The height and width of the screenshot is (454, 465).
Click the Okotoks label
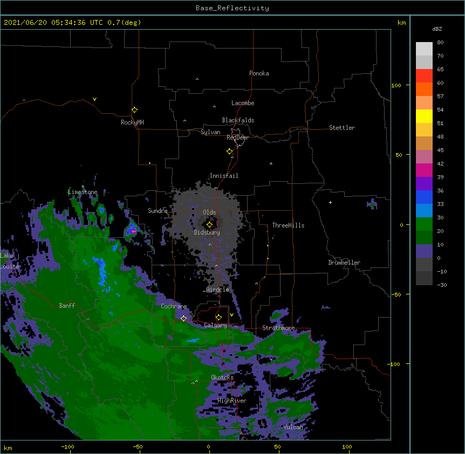(222, 377)
